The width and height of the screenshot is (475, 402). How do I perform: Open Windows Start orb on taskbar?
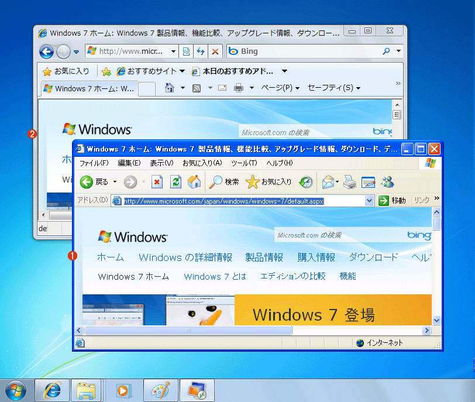[16, 390]
